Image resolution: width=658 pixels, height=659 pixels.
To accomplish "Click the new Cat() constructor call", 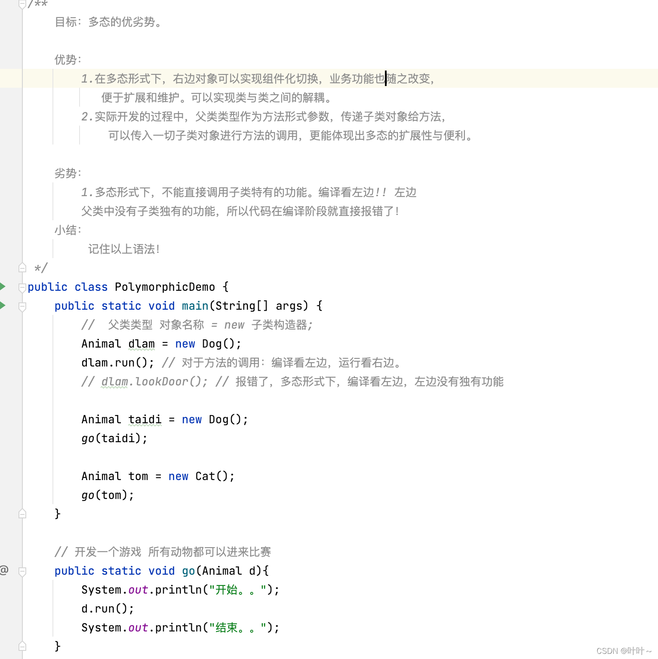I will [x=201, y=476].
